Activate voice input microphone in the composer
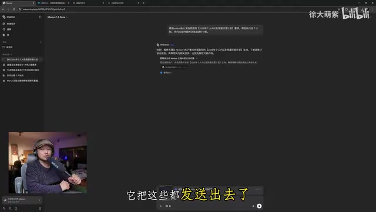The width and height of the screenshot is (376, 212). (253, 206)
